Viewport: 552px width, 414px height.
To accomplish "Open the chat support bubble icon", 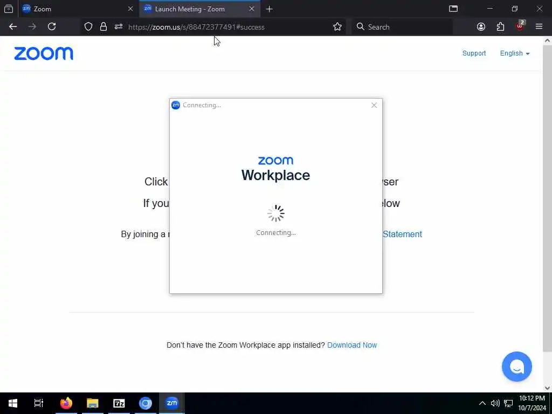I will coord(517,367).
